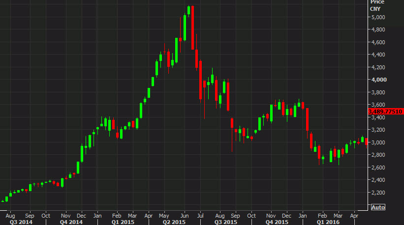Click the Q1 2015 quarter label

[x=123, y=222]
